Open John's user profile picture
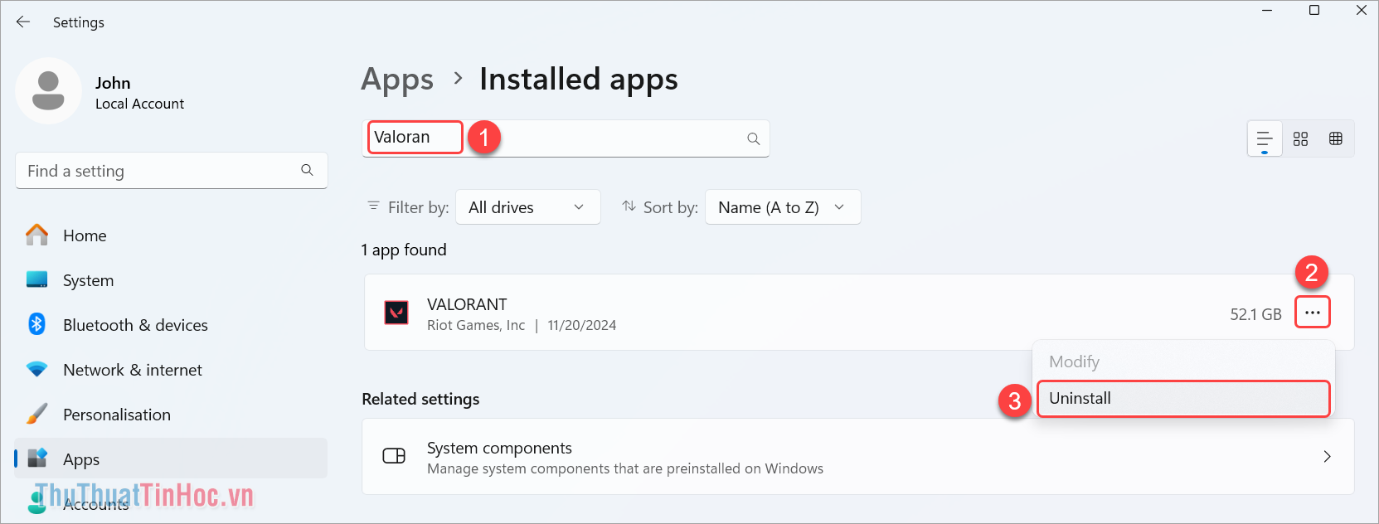Screen dimensions: 1379x524 48,91
